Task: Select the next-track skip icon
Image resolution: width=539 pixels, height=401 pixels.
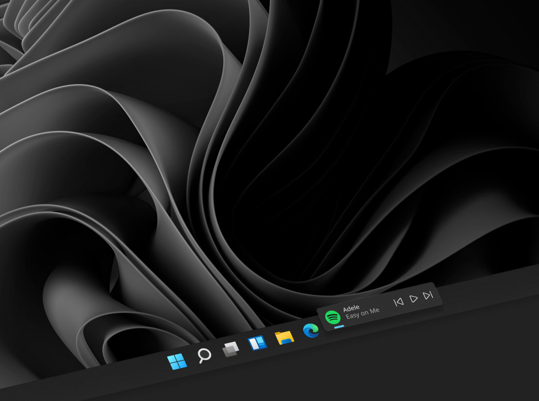Action: (x=428, y=295)
